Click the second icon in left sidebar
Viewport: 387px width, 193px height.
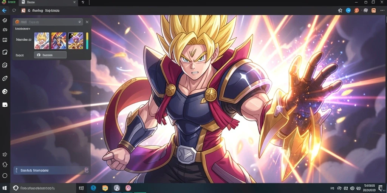click(x=5, y=30)
